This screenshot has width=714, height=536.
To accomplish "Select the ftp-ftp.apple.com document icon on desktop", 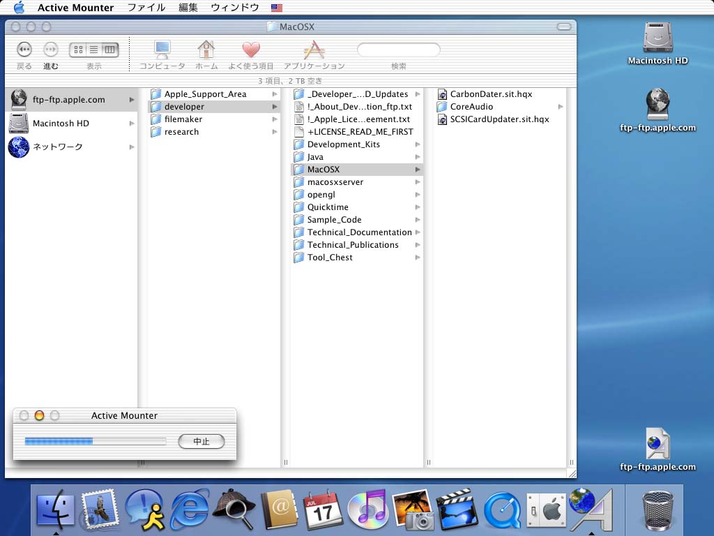I will 658,449.
